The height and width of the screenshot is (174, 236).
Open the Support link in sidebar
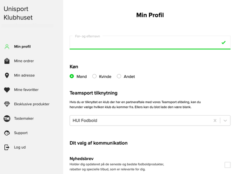tap(21, 133)
